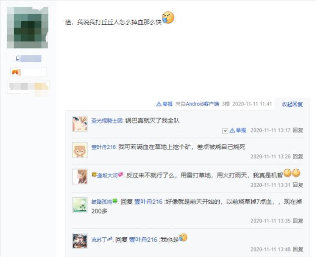
Task: Click 回复 on the 13:17 comment
Action: (298, 130)
